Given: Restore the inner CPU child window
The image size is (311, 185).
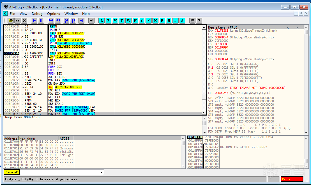Looking at the screenshot, I should pos(301,13).
